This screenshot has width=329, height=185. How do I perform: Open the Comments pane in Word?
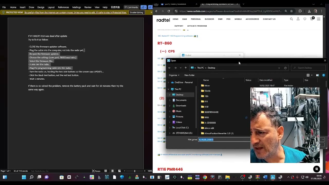point(131,7)
